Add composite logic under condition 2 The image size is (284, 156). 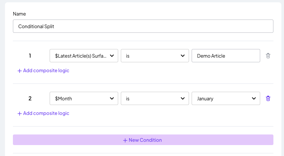(43, 113)
